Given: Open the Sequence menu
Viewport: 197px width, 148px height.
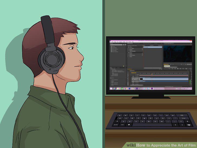Looking at the screenshot, I should [121, 42].
